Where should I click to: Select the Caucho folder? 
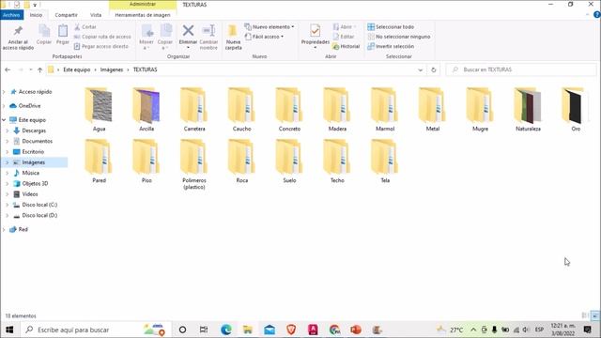coord(242,110)
